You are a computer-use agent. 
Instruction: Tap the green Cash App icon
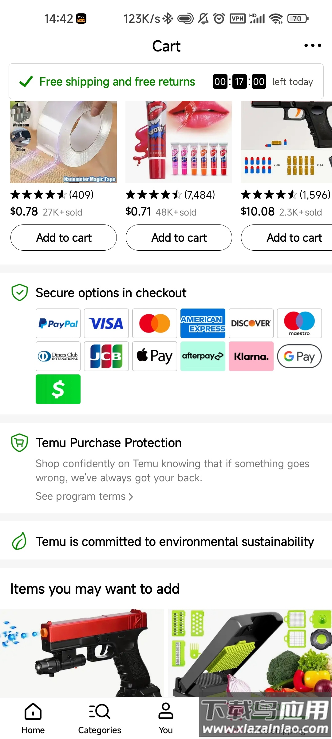coord(58,389)
